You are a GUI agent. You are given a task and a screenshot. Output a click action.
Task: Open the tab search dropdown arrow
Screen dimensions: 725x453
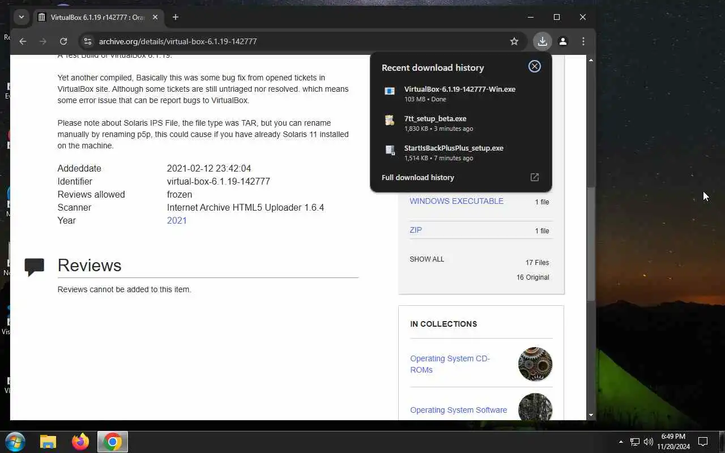[22, 17]
